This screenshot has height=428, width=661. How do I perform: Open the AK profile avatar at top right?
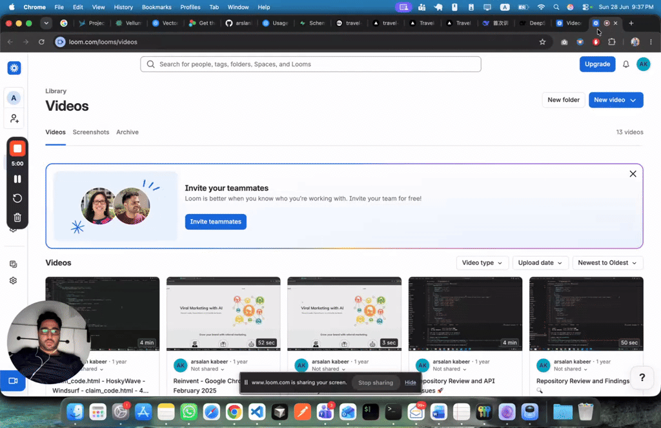pos(644,64)
